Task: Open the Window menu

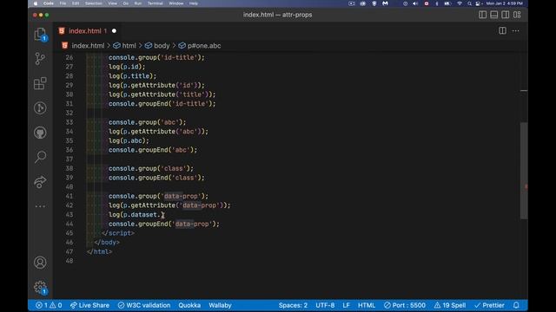Action: pyautogui.click(x=175, y=3)
